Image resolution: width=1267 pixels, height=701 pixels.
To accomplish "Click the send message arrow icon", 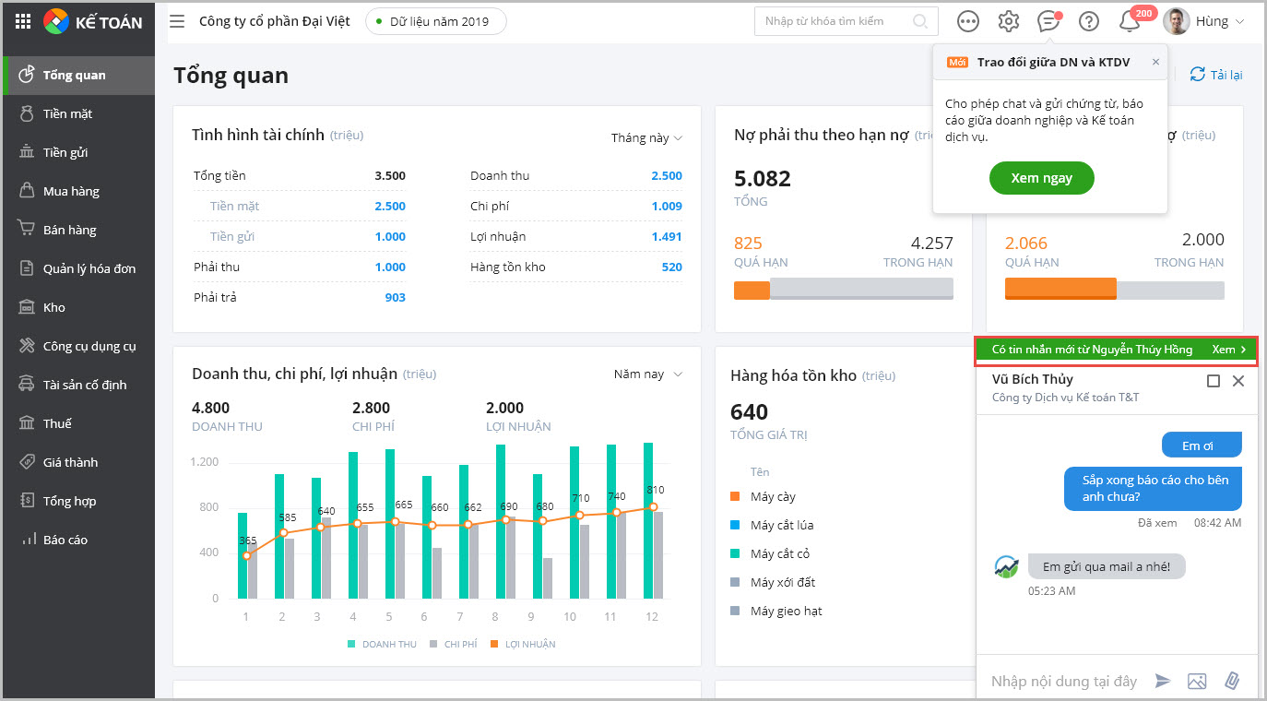I will (1163, 681).
